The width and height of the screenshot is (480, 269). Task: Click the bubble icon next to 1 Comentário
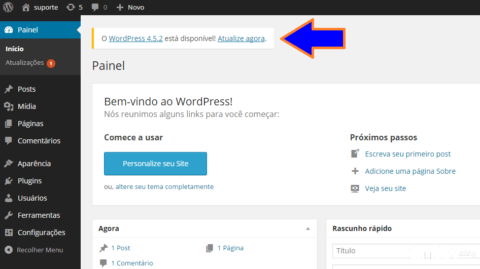104,263
